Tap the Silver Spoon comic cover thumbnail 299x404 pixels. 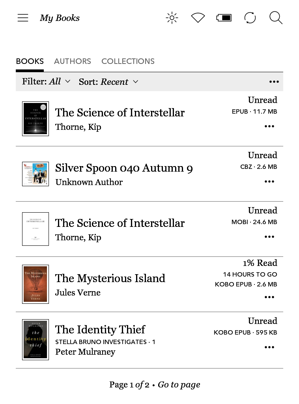coord(36,174)
